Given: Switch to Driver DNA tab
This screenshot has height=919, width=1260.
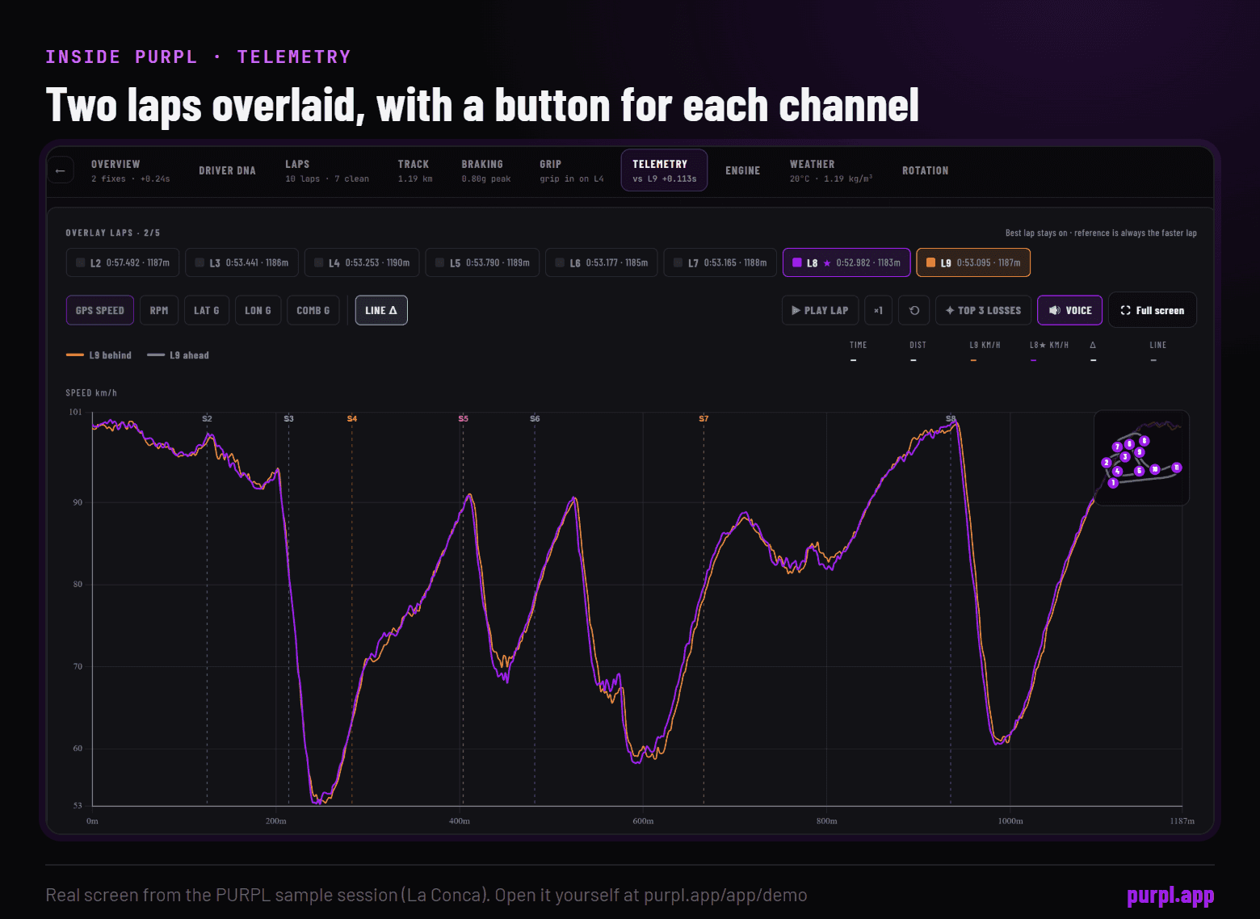Looking at the screenshot, I should 227,170.
